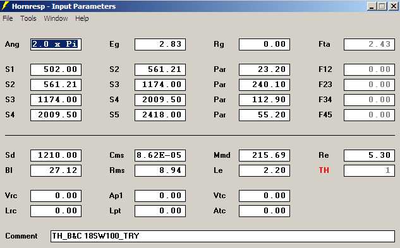Maximize the Hornresp window
The image size is (400, 248).
pos(382,6)
